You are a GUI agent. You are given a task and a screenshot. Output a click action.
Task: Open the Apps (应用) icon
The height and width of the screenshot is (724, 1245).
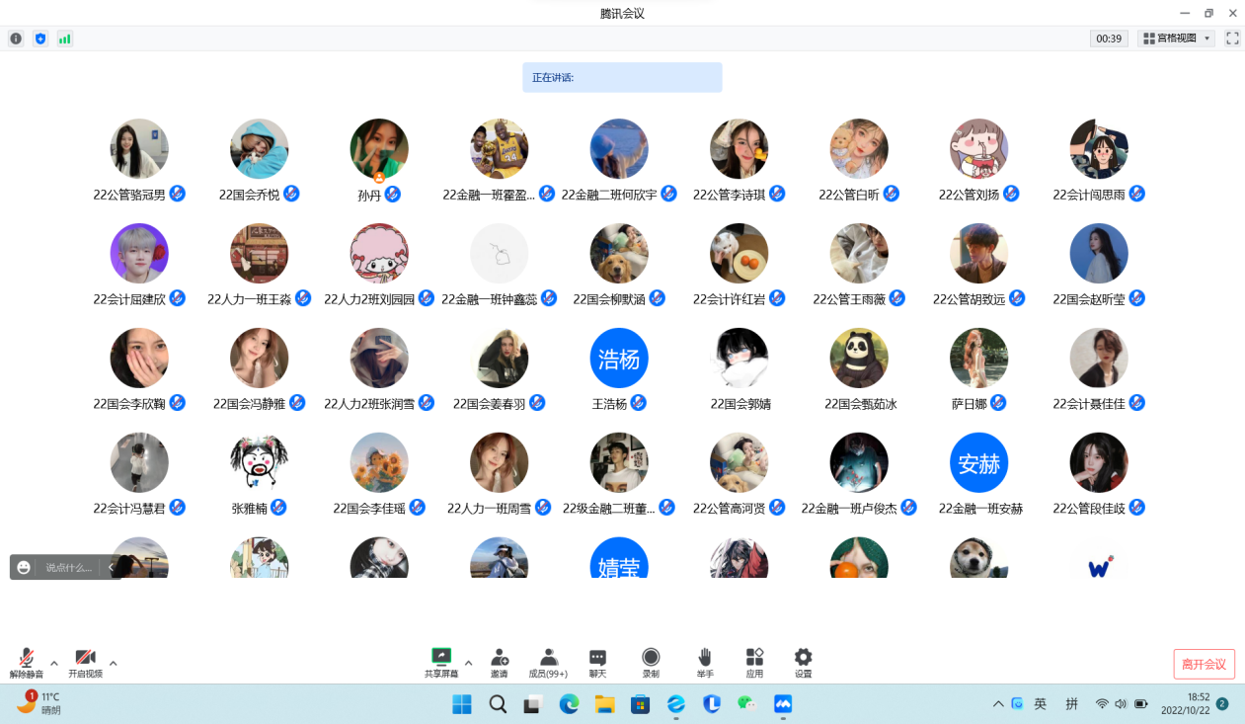tap(754, 663)
